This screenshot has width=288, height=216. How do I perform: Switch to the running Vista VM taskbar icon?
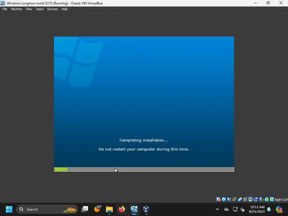click(x=134, y=209)
